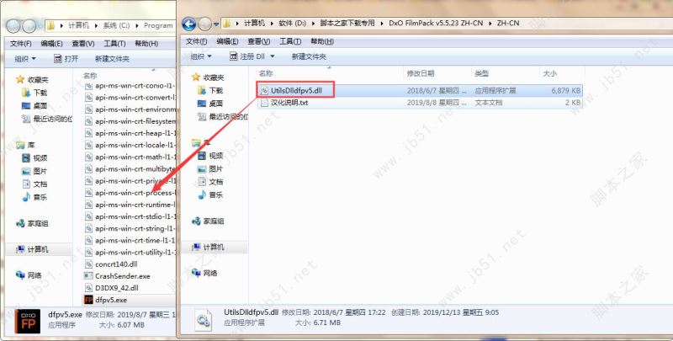Viewport: 673px width, 341px height.
Task: Click the 家庭组 icon in Program window
Action: click(20, 223)
